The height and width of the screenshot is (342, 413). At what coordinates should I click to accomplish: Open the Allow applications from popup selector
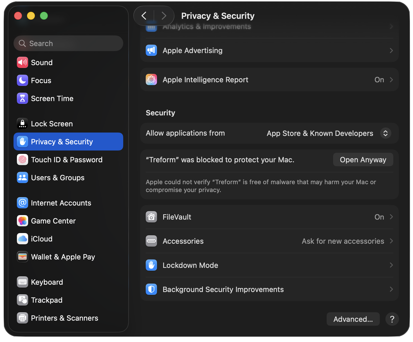[386, 133]
